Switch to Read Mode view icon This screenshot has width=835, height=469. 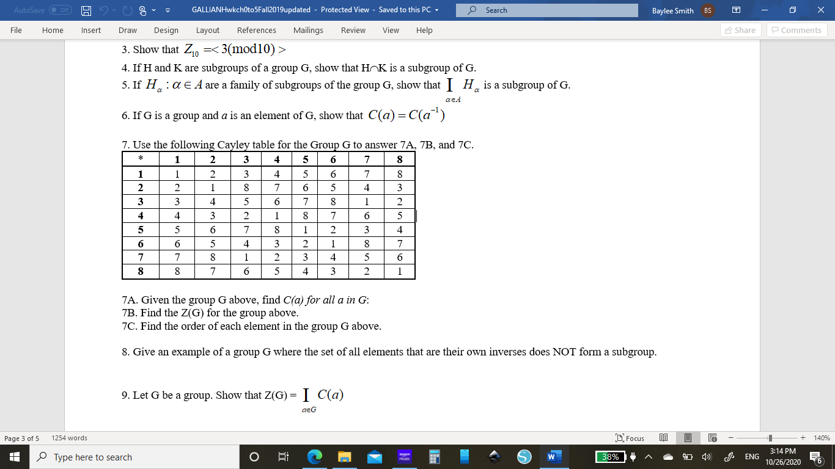tap(663, 438)
